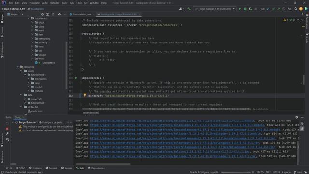Toggle the Commit tool window stripe button

tap(2, 32)
